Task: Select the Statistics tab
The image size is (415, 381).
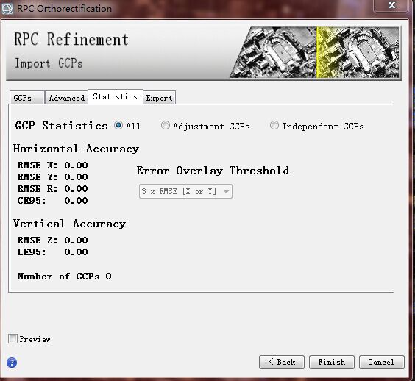Action: click(116, 97)
